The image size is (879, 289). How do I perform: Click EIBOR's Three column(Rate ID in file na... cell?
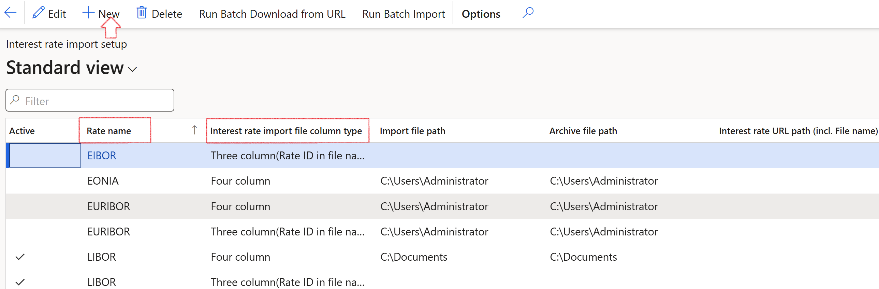pos(287,156)
